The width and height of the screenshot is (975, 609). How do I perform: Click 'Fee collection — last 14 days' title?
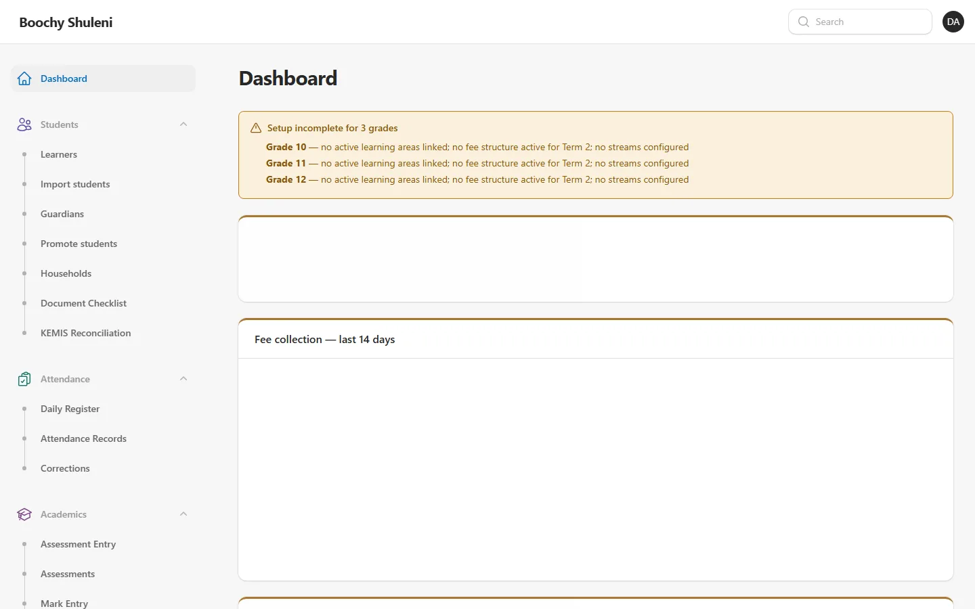pos(324,340)
